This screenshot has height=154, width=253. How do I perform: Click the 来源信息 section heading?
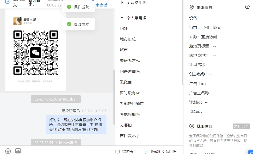(204, 7)
